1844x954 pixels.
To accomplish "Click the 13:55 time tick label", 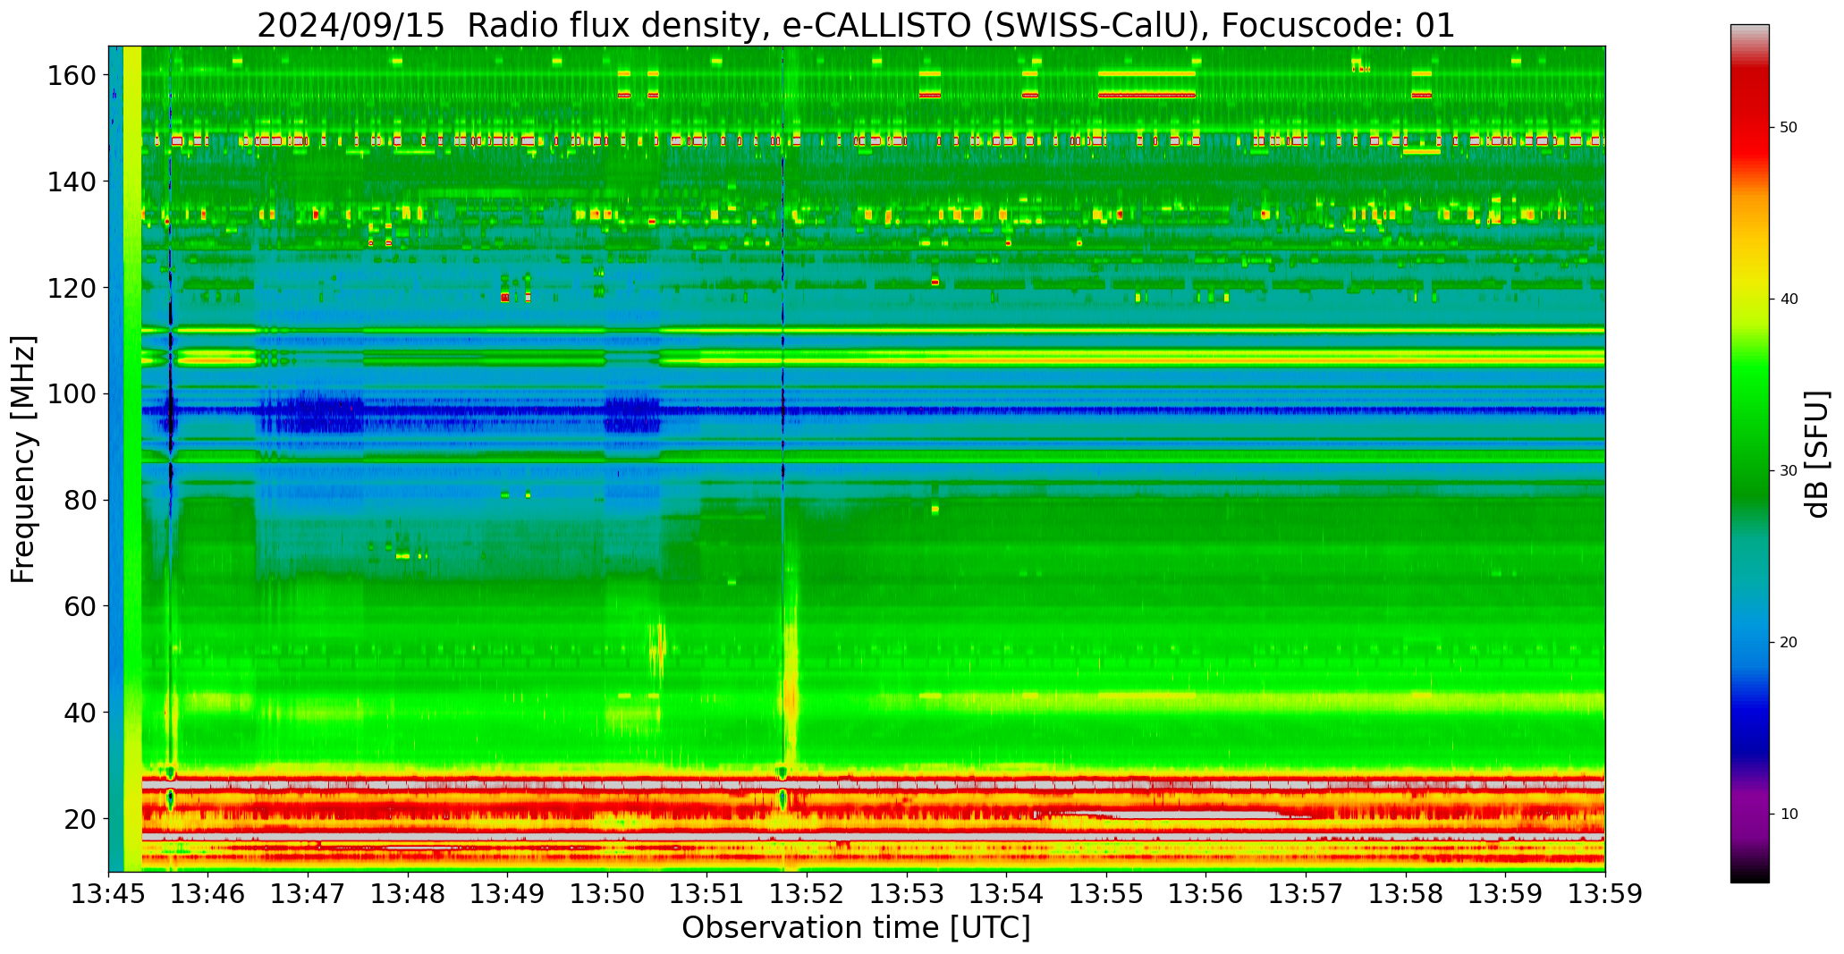I will (1106, 894).
